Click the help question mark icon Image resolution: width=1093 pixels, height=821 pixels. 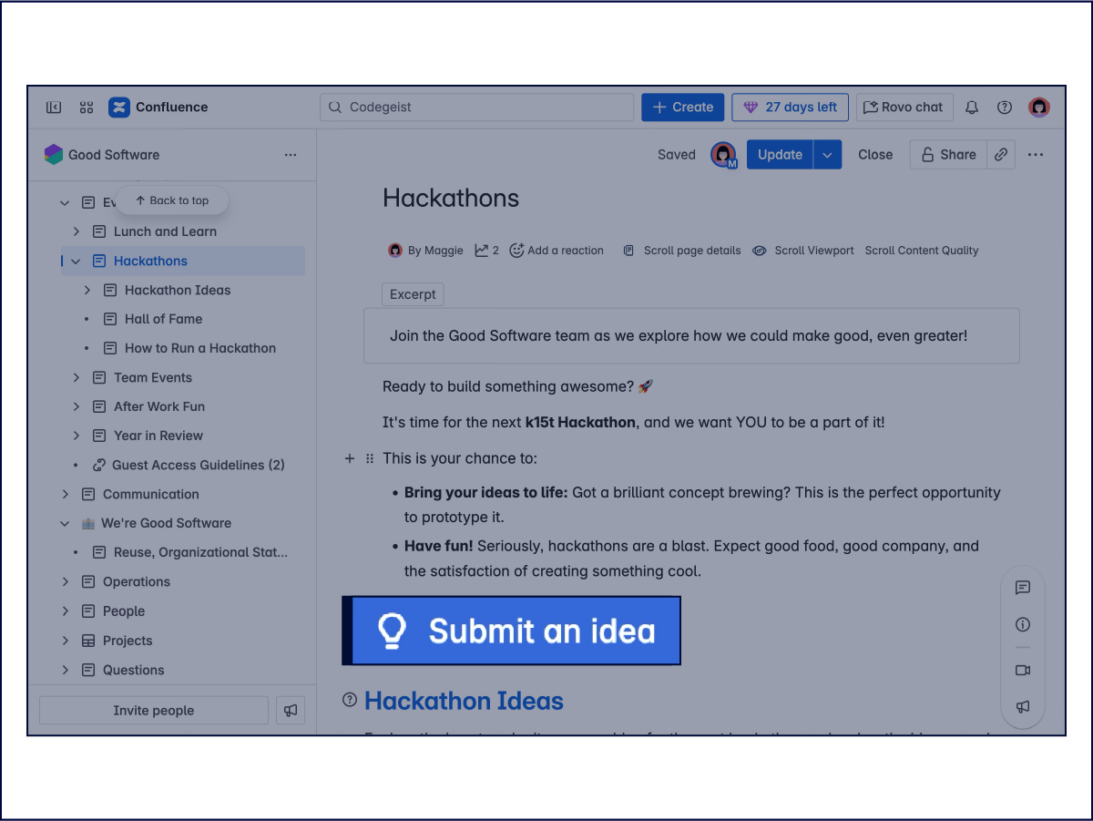(x=1005, y=108)
